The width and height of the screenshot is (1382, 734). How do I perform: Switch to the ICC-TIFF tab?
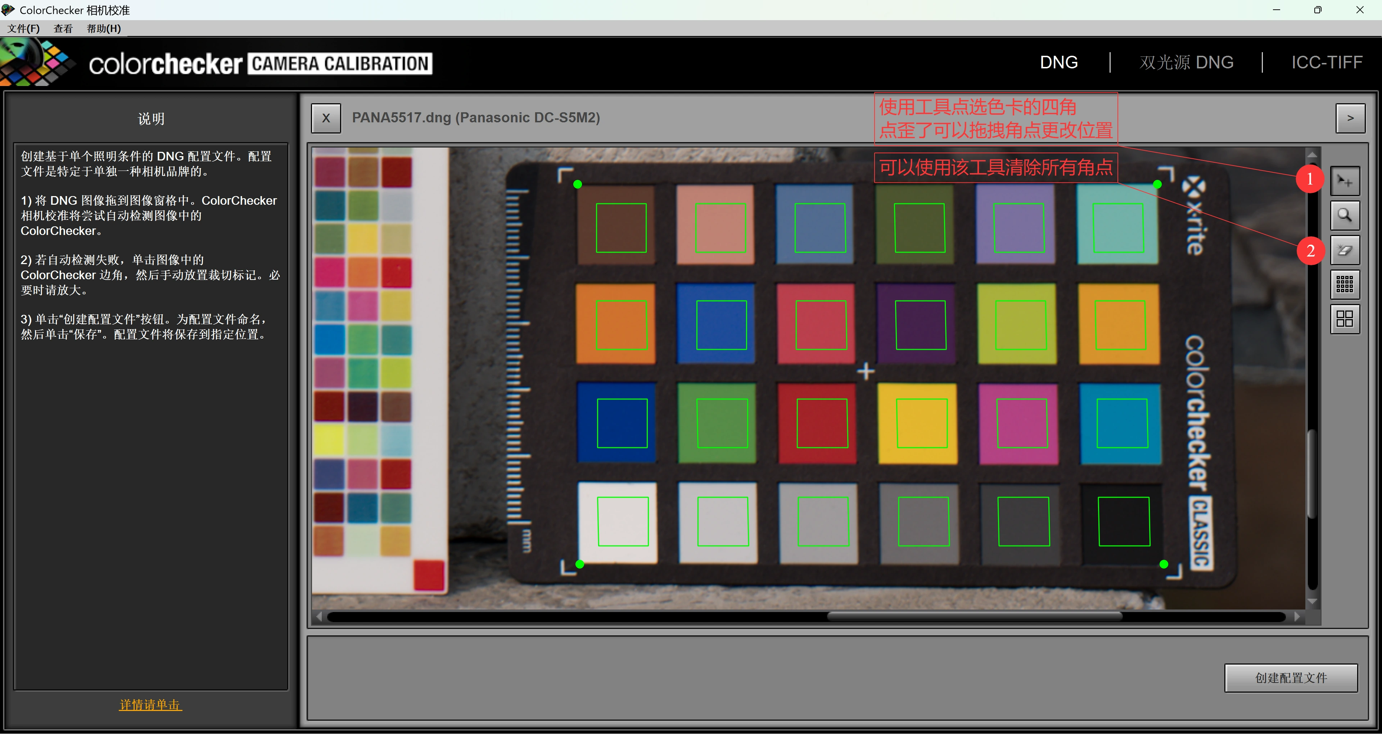tap(1326, 62)
